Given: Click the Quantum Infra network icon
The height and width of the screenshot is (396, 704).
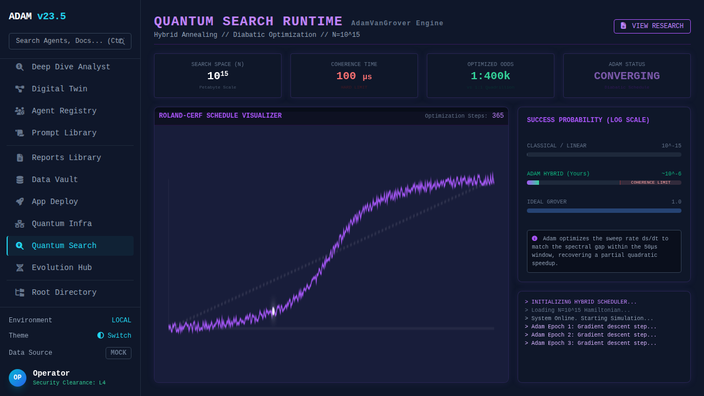Looking at the screenshot, I should pyautogui.click(x=20, y=224).
